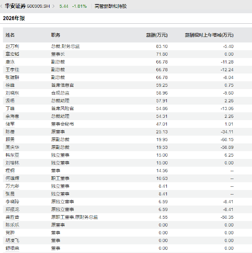Open the 汲杨 name link
Viewport: 252px width, 253px height.
coord(10,100)
